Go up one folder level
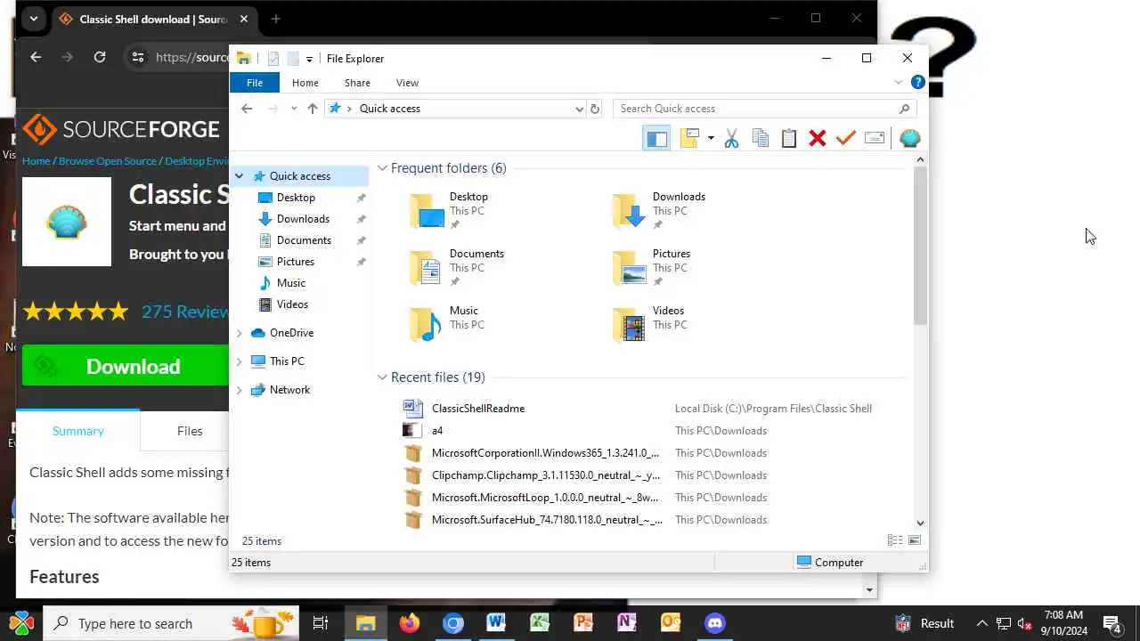The width and height of the screenshot is (1140, 641). pyautogui.click(x=312, y=109)
